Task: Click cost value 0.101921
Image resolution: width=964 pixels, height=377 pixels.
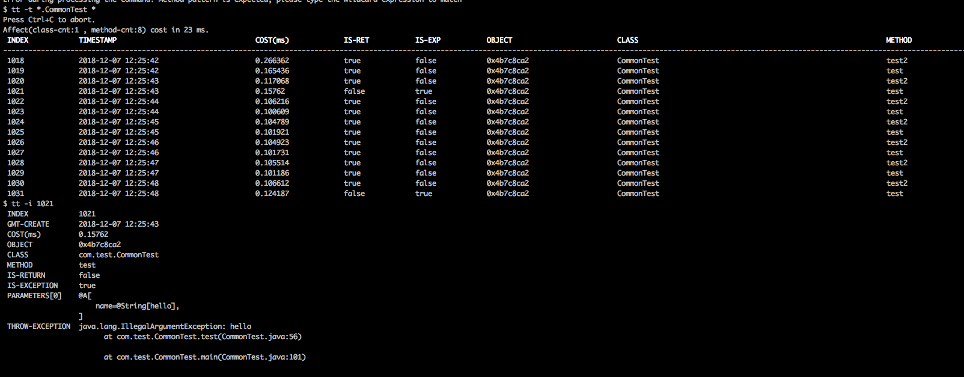Action: [272, 132]
